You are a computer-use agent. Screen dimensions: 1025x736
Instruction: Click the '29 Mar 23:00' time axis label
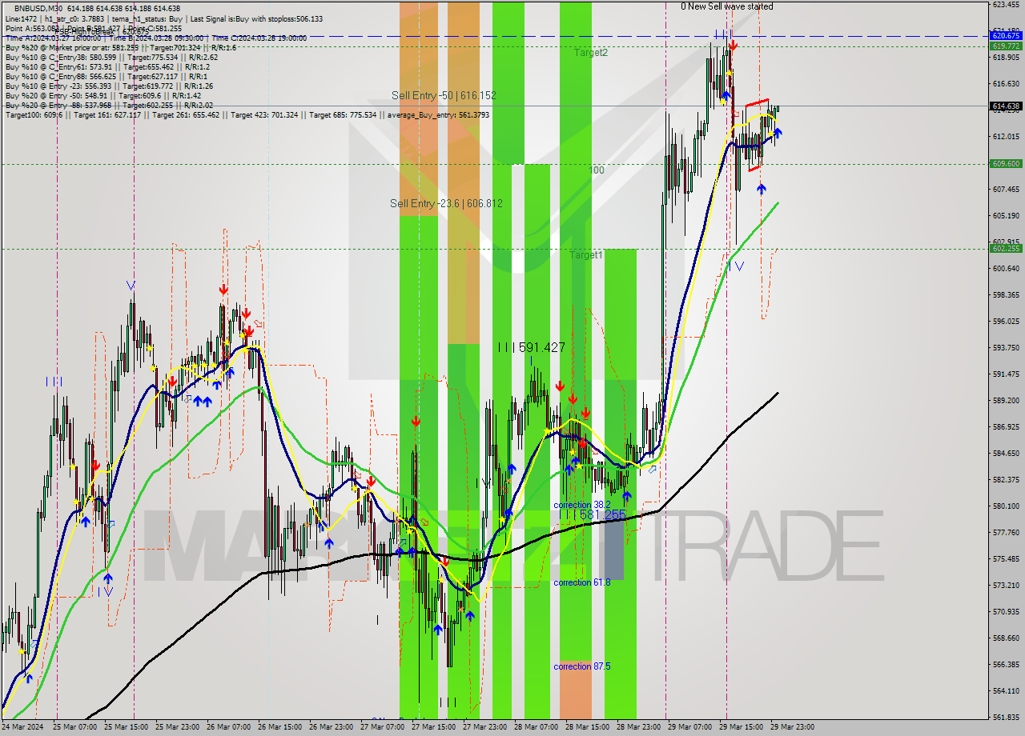(793, 727)
